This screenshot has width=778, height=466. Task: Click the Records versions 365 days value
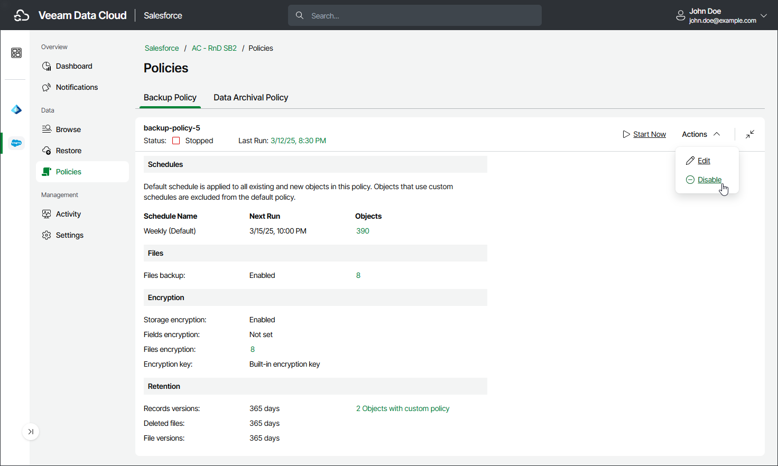tap(264, 408)
